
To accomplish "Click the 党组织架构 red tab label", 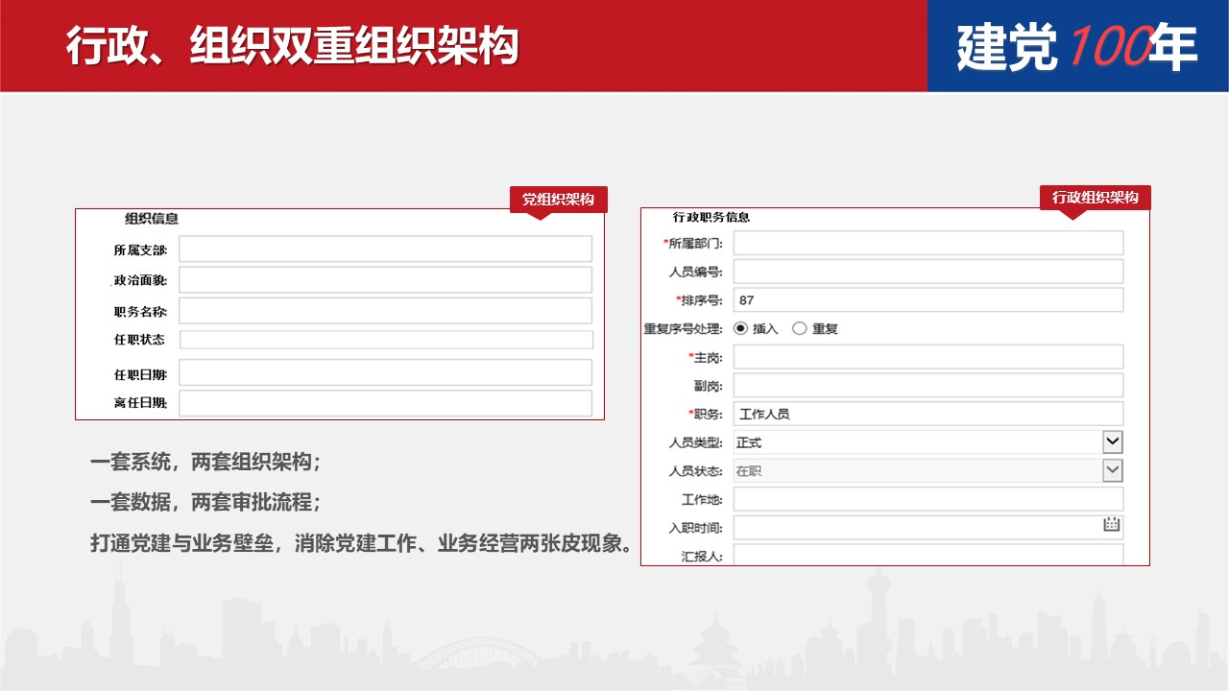I will coord(558,200).
